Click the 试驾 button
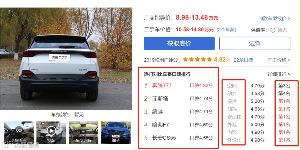Image resolution: width=301 pixels, height=150 pixels. tap(255, 43)
